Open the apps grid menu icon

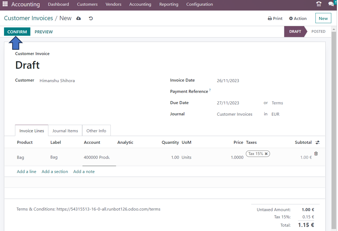pos(5,4)
